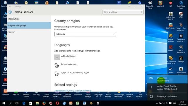Launch Firefox from the taskbar
This screenshot has height=106, width=188.
click(44, 103)
